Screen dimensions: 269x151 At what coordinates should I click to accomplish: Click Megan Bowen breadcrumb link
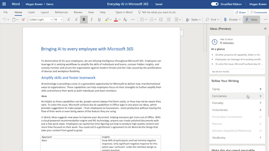pos(34,4)
